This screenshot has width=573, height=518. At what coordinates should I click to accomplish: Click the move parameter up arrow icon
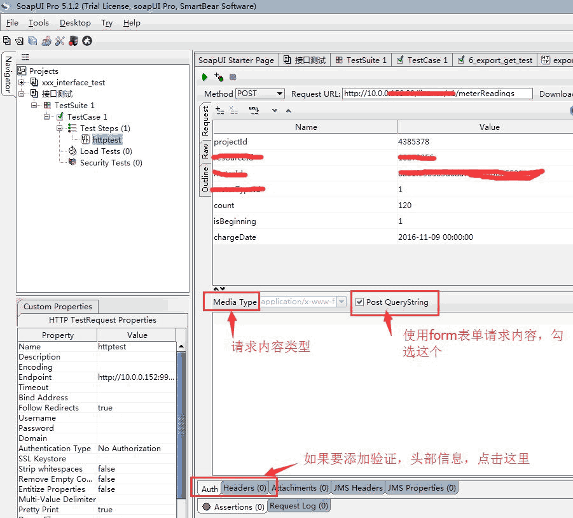(x=288, y=110)
